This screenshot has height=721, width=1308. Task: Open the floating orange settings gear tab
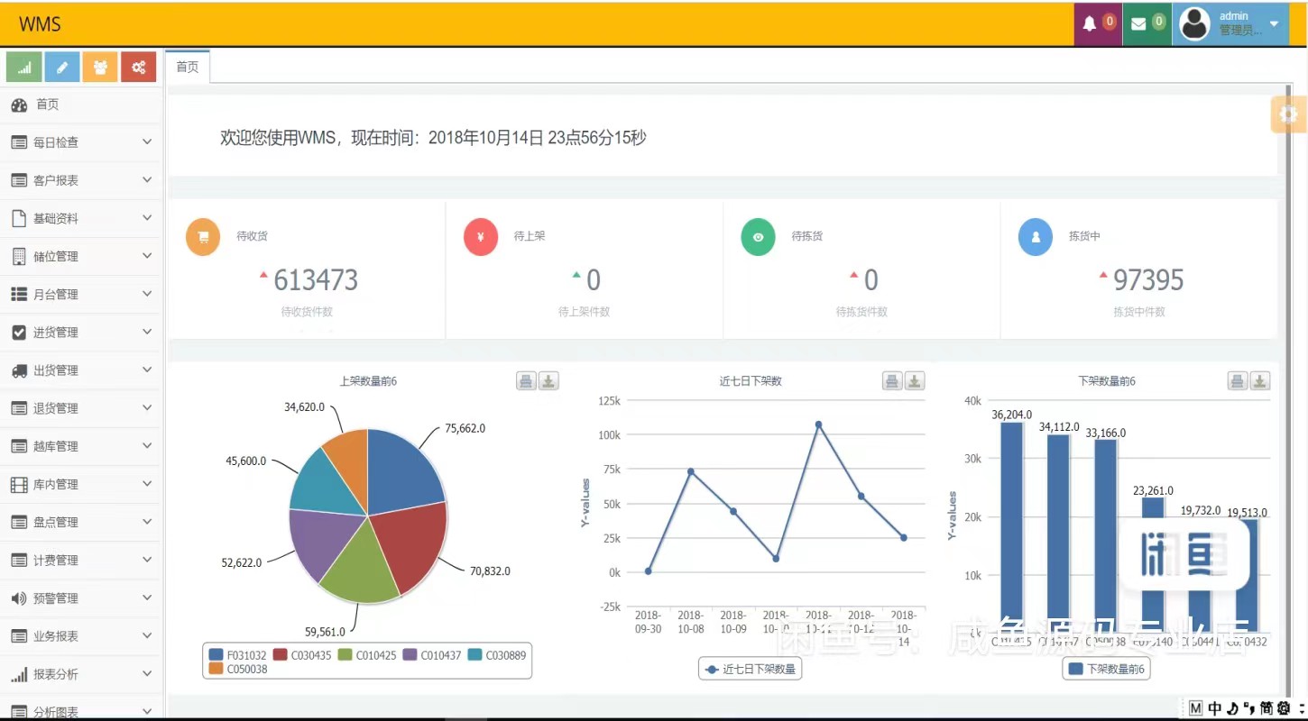click(x=1289, y=114)
